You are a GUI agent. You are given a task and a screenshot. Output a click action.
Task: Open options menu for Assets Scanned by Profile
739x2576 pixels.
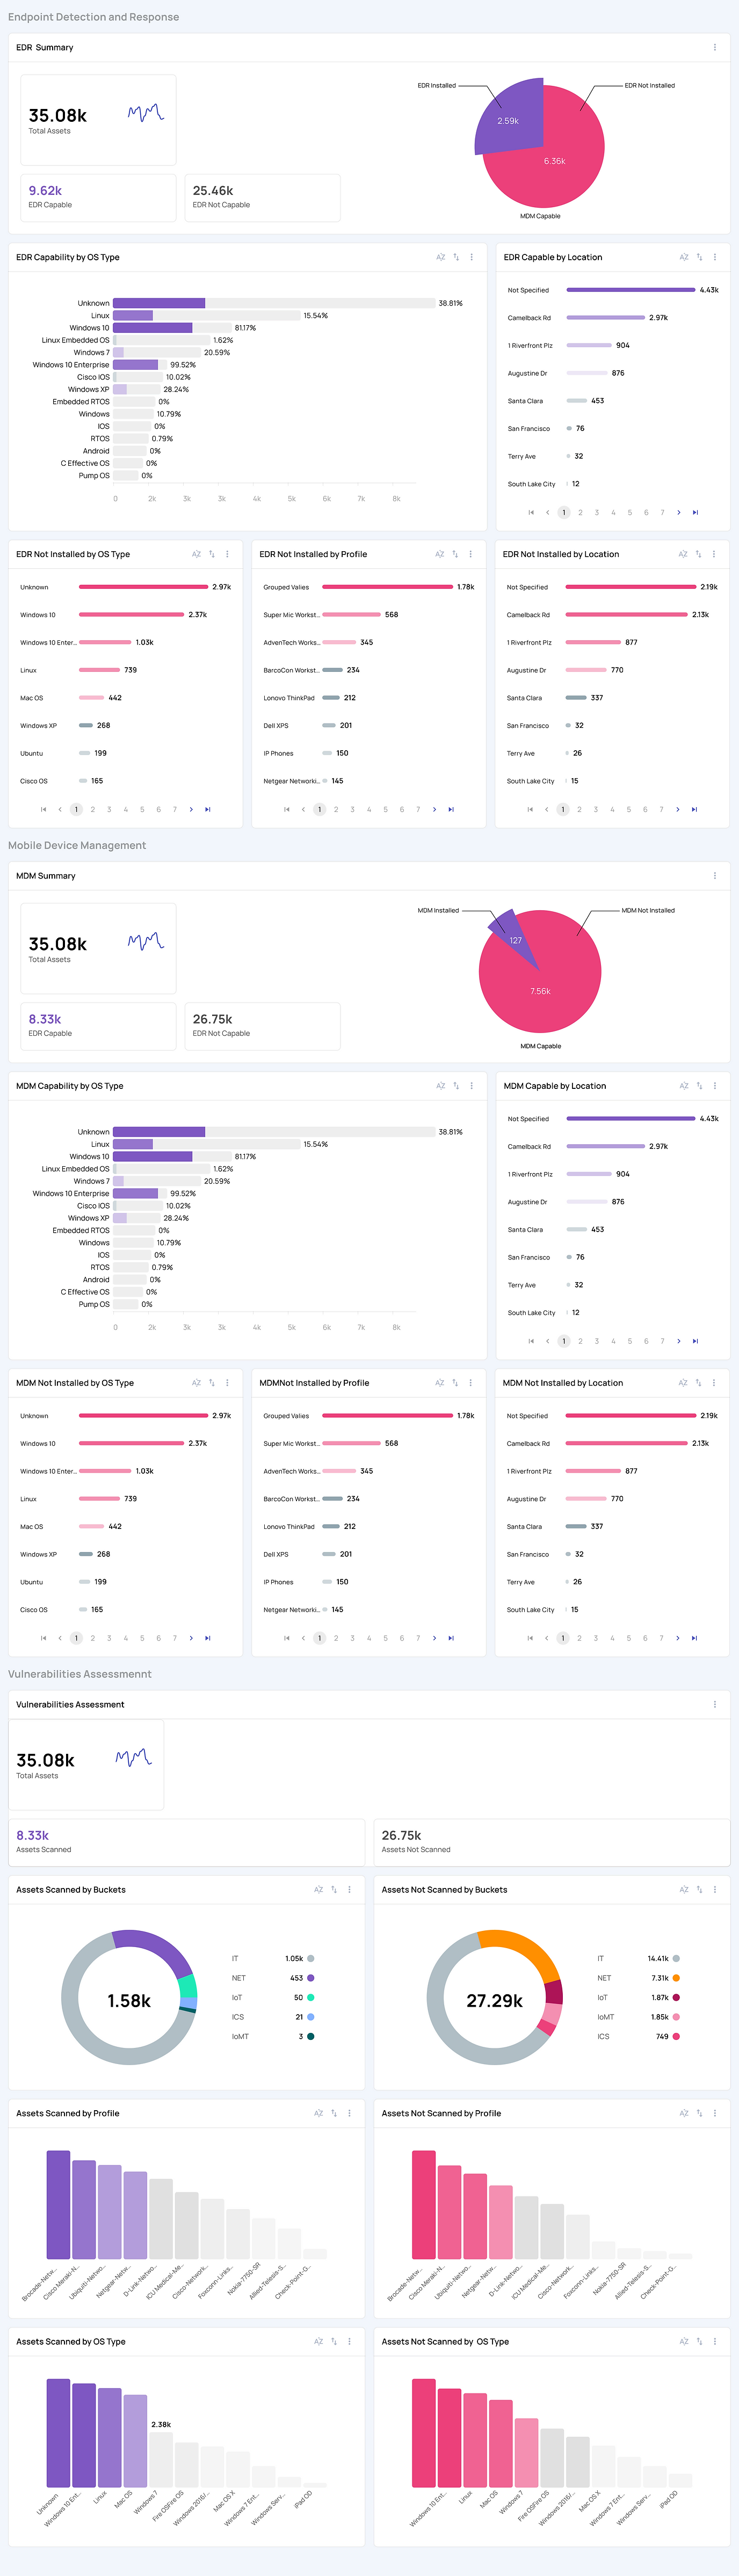pos(350,2113)
